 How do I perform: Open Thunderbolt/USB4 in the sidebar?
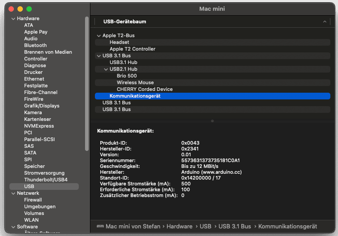[x=46, y=180]
